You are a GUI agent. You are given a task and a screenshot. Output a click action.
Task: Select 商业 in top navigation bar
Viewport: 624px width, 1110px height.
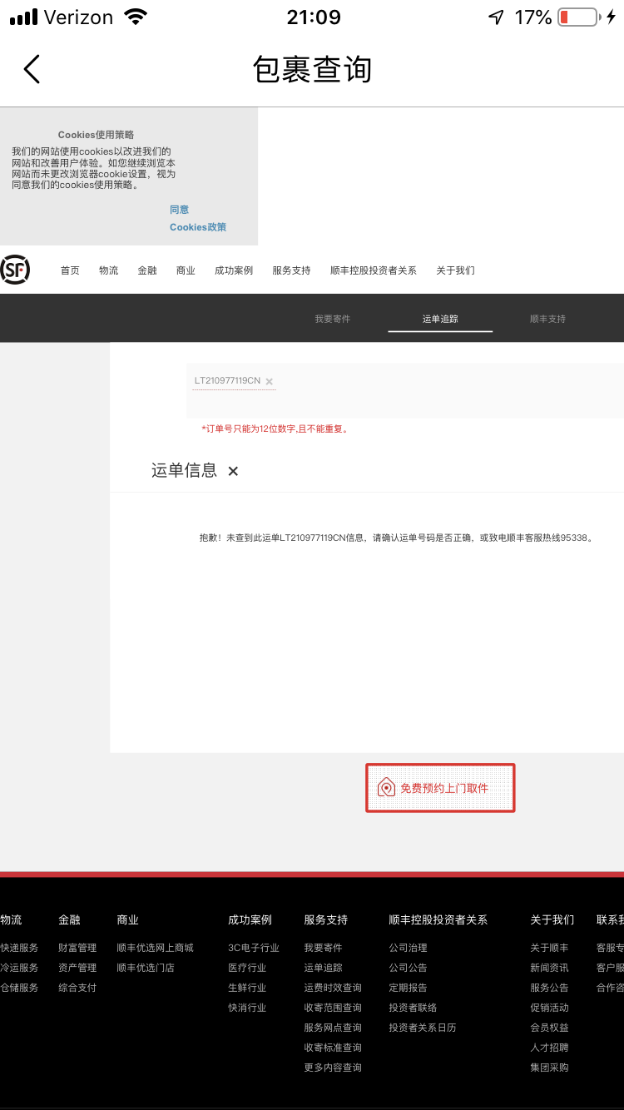(186, 270)
